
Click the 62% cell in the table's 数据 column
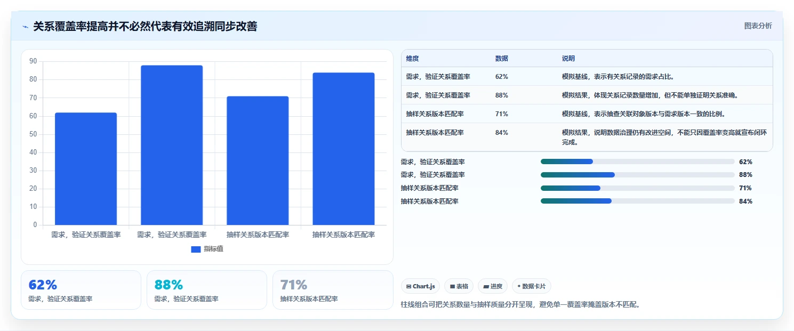click(502, 76)
